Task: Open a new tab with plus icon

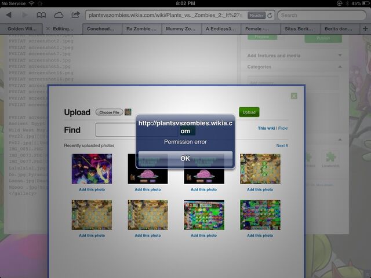Action: click(365, 28)
